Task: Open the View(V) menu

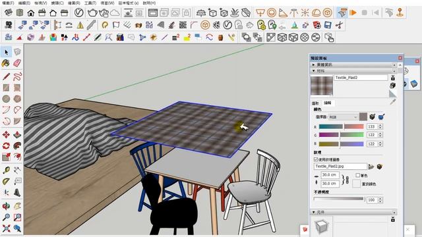Action: (x=41, y=3)
